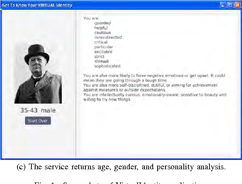Click the 'You are:' heading text
The height and width of the screenshot is (184, 242).
click(90, 18)
